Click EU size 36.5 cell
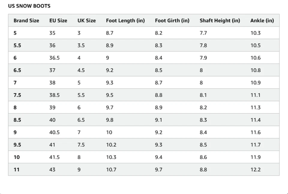 (x=54, y=58)
